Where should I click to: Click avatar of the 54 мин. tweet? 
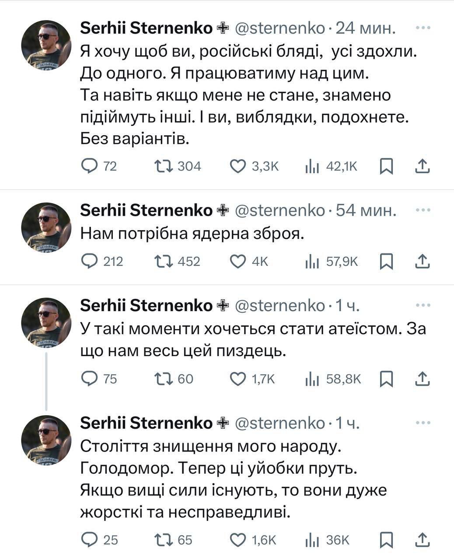pos(46,227)
